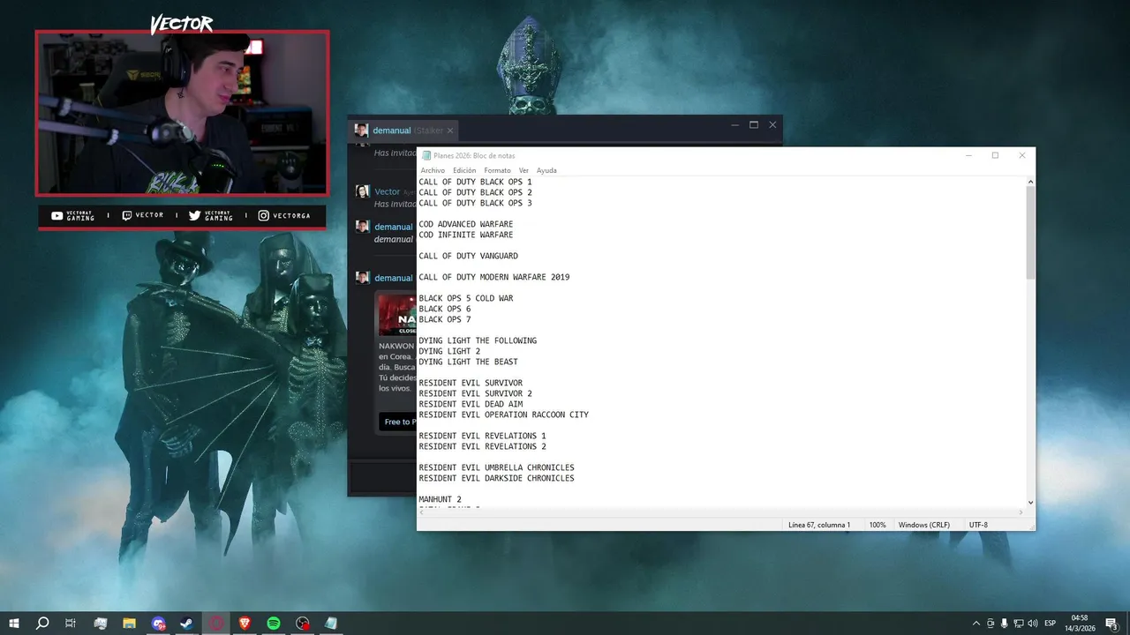This screenshot has height=635, width=1130.
Task: Open the volume control in the system tray
Action: pos(1033,624)
